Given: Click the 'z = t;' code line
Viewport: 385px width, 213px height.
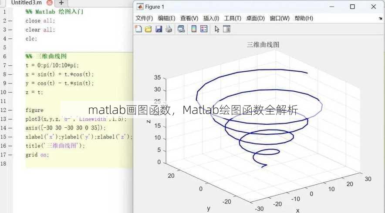Looking at the screenshot, I should pyautogui.click(x=34, y=92).
